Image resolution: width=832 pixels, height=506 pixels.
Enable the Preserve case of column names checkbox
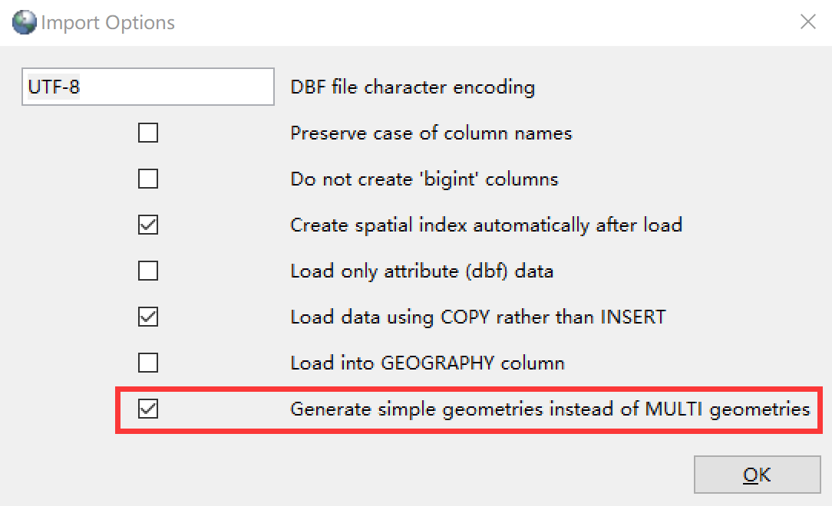148,133
